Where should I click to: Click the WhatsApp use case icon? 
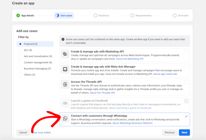tap(65, 119)
